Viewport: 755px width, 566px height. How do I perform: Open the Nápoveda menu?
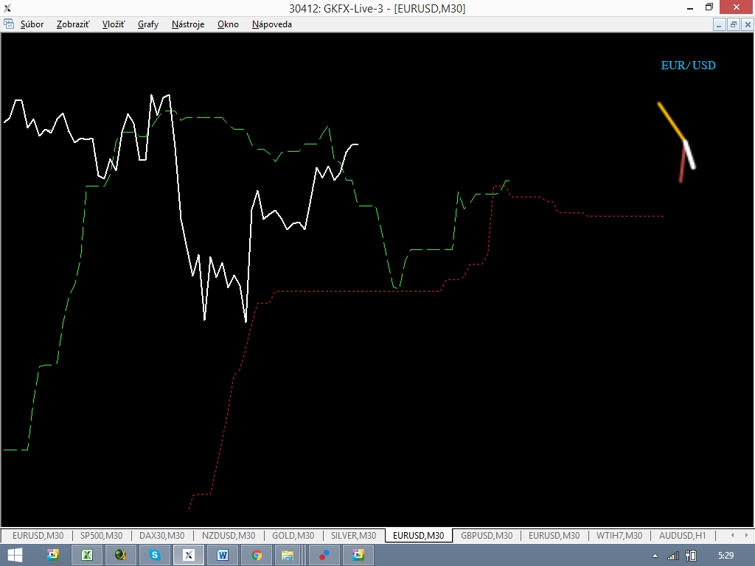point(271,24)
